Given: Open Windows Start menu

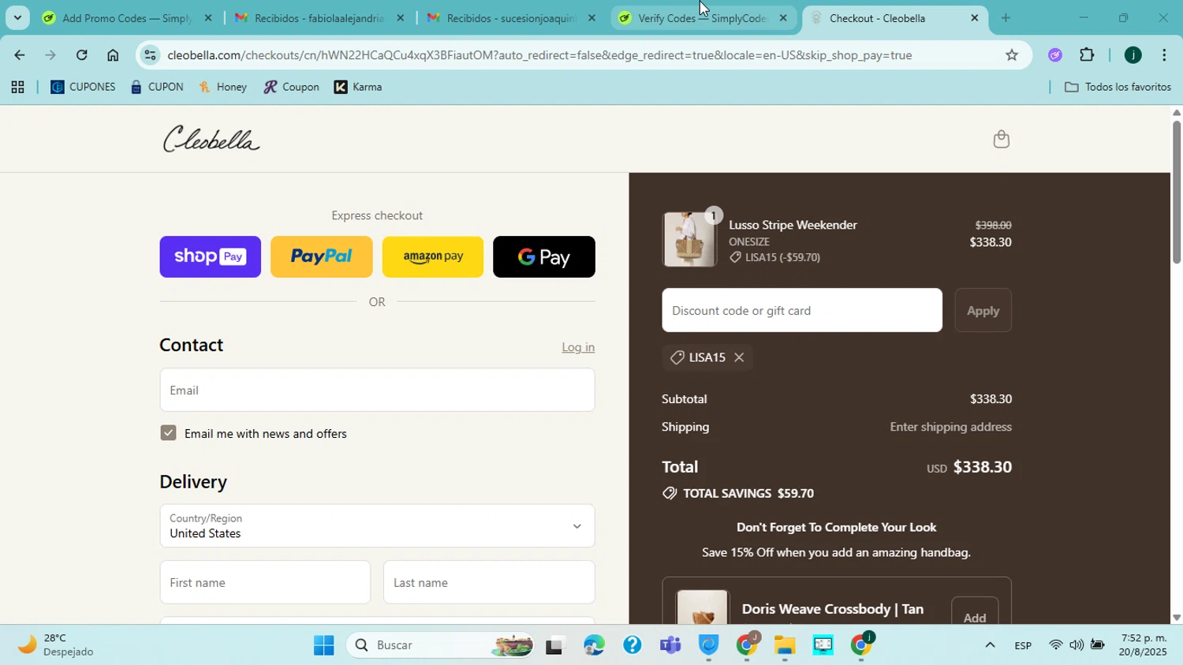Looking at the screenshot, I should (x=324, y=645).
